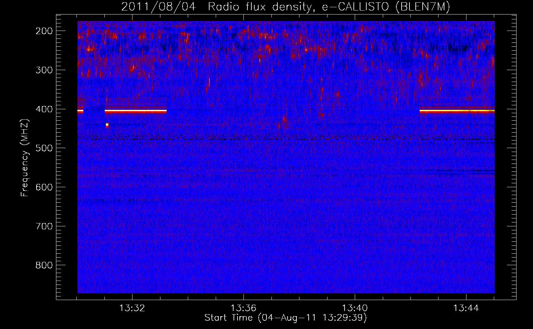Click the "13:40" time tick label

(x=355, y=308)
